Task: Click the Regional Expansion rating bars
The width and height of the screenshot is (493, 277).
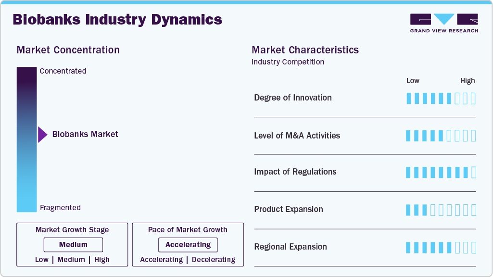Action: point(441,247)
